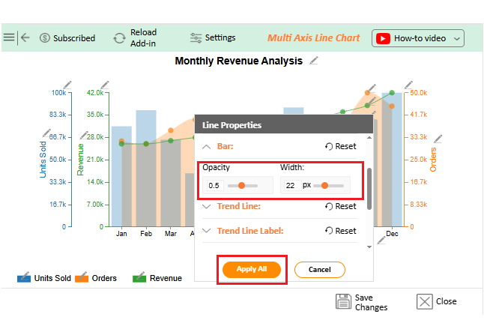
Task: Click the Line Properties panel scrollbar
Action: [369, 189]
